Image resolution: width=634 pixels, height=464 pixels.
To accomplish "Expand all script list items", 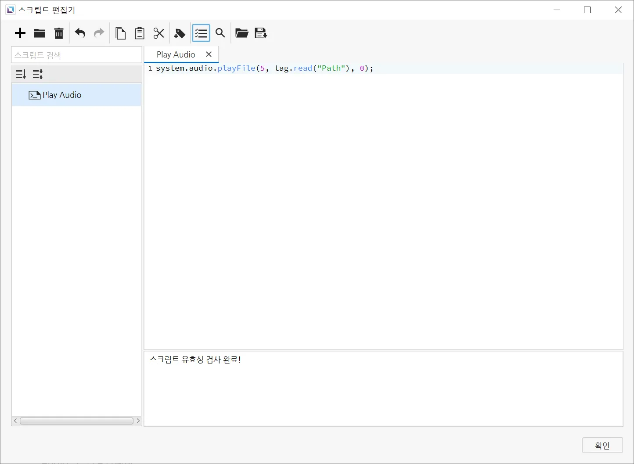I will pyautogui.click(x=21, y=74).
